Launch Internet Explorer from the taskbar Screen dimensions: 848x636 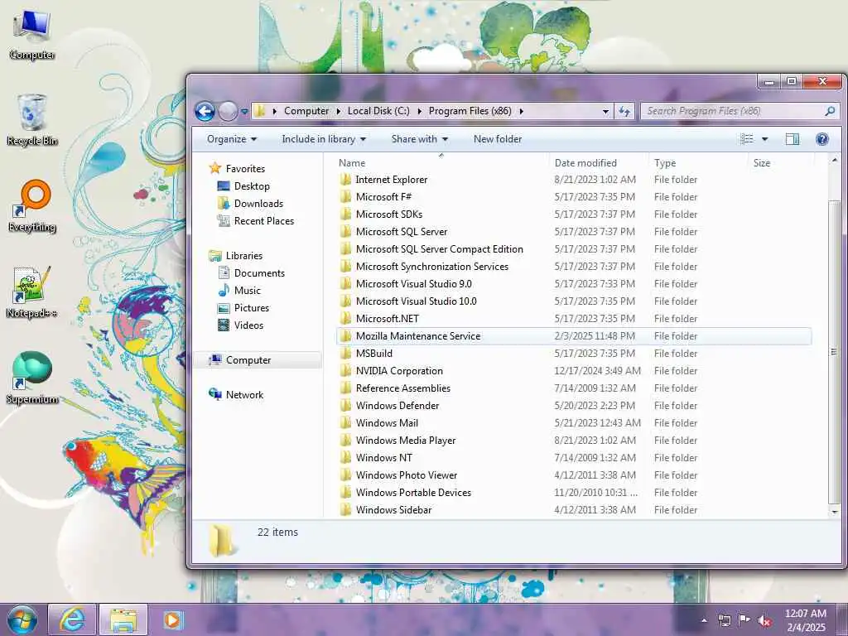(x=73, y=619)
